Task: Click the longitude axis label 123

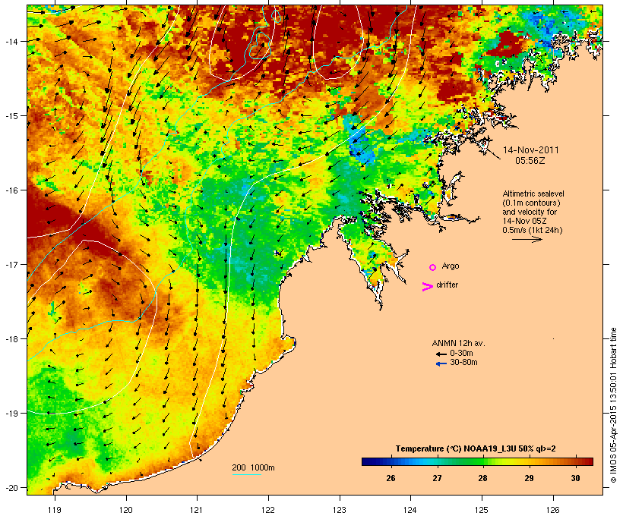Action: tap(340, 510)
